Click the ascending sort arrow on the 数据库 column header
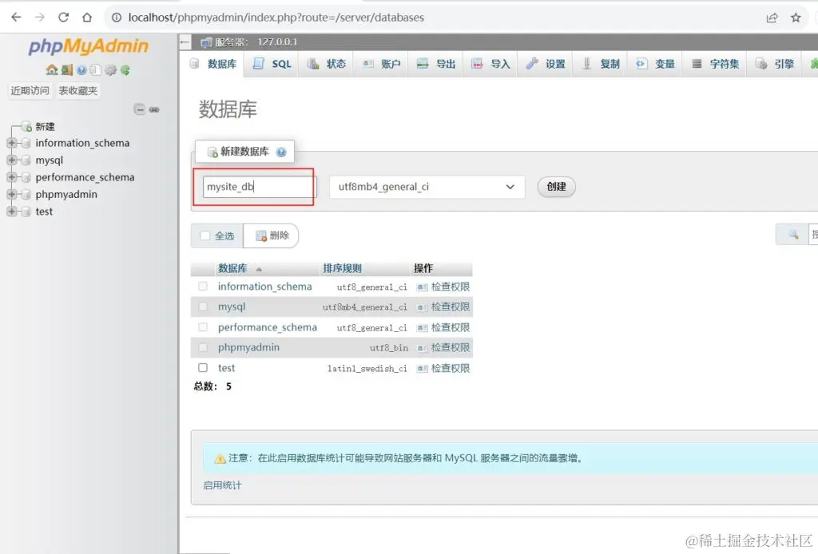 coord(259,270)
